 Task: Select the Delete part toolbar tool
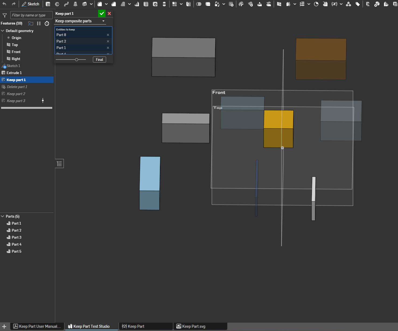pyautogui.click(x=231, y=4)
